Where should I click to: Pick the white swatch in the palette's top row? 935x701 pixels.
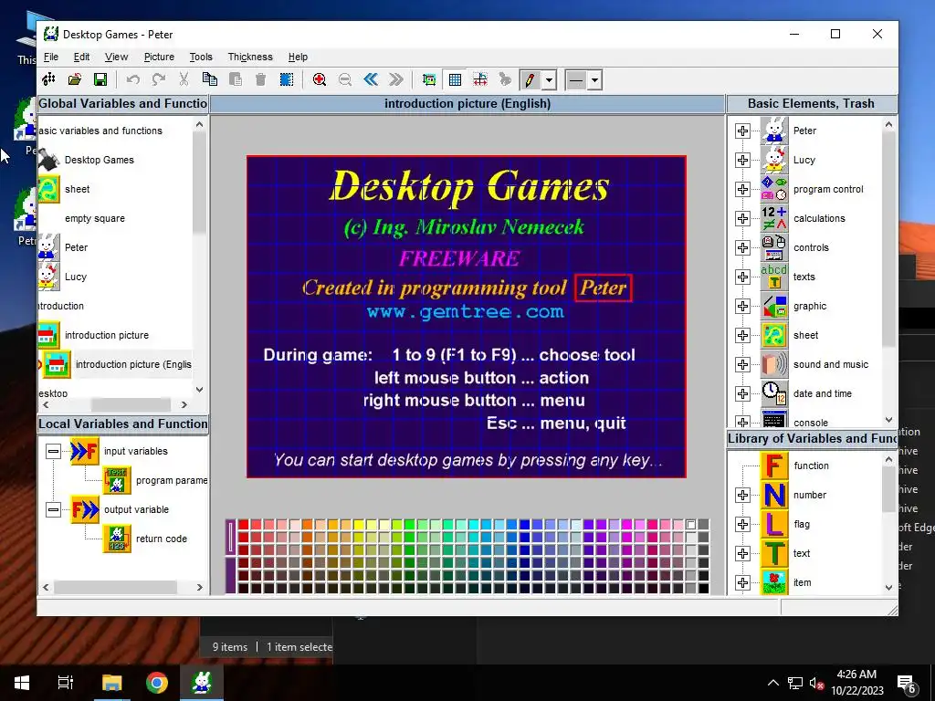pyautogui.click(x=690, y=525)
